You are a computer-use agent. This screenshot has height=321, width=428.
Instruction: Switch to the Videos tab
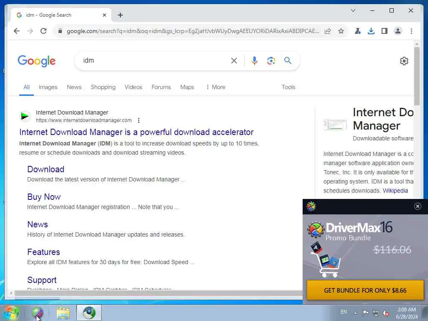tap(133, 87)
